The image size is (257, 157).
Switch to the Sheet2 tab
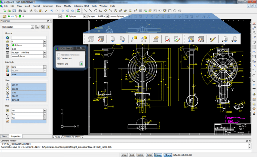click(67, 137)
